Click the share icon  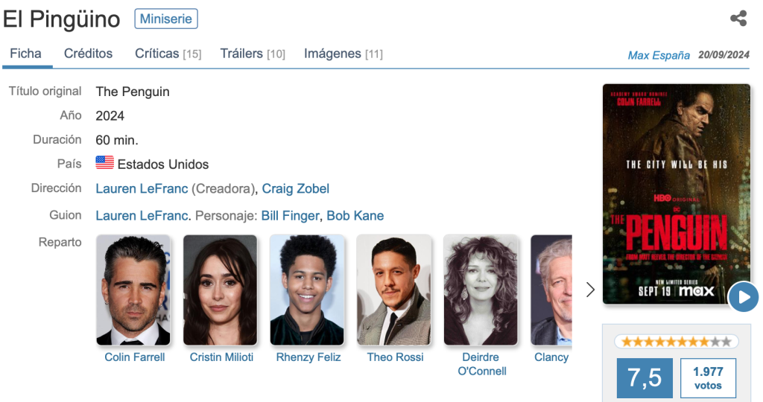click(738, 19)
